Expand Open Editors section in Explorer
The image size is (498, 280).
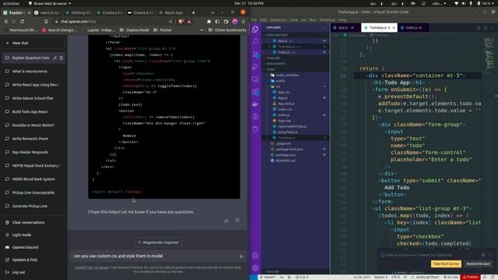pos(277,35)
